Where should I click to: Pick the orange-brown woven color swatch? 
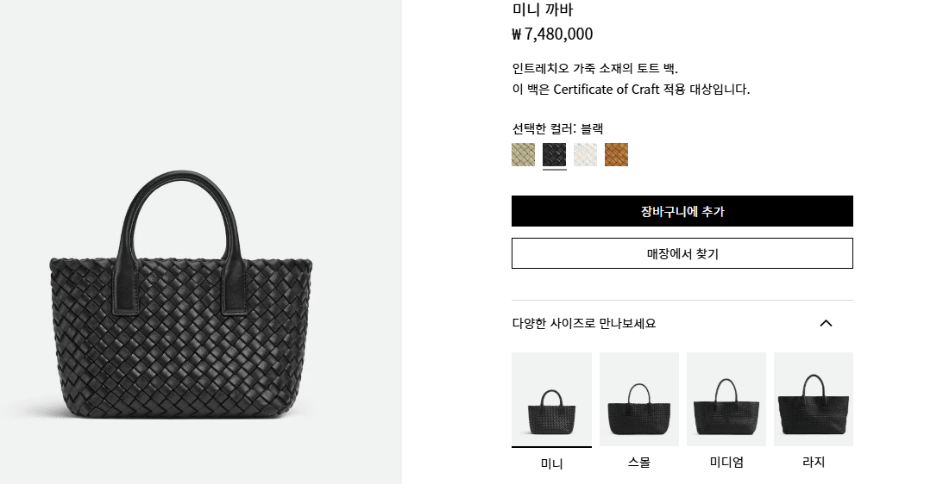pyautogui.click(x=616, y=155)
